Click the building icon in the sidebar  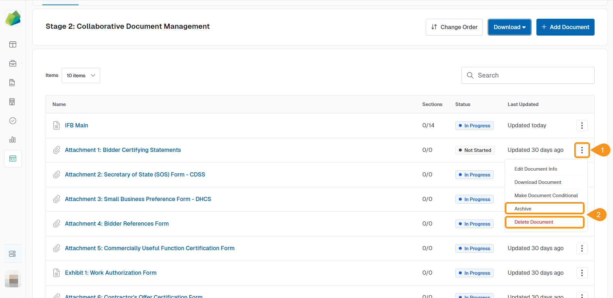click(13, 102)
